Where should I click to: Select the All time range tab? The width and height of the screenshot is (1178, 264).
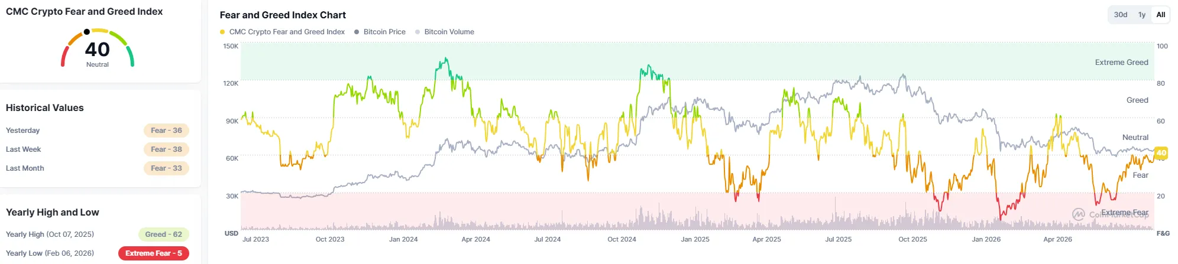point(1161,15)
